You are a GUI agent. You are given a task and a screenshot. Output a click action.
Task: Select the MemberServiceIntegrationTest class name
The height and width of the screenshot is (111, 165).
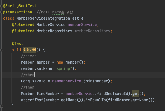click(x=48, y=18)
